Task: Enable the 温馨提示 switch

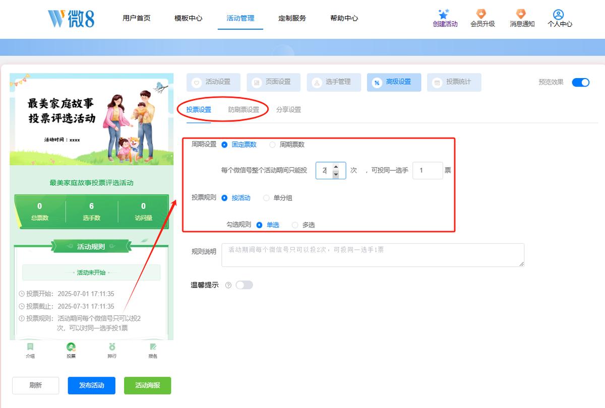Action: point(244,285)
